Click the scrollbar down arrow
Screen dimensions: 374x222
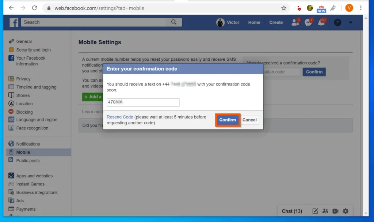(366, 213)
